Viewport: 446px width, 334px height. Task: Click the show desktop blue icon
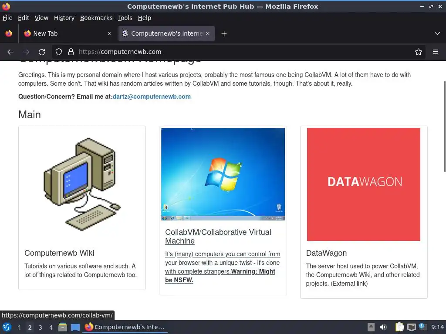click(x=75, y=327)
